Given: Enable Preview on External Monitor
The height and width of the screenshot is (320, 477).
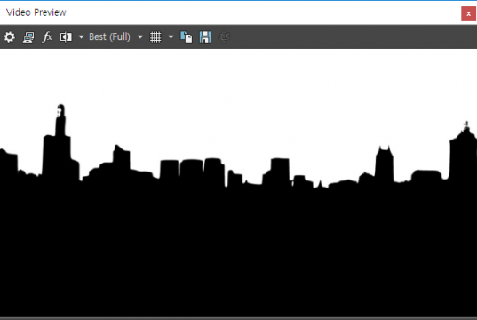Looking at the screenshot, I should [x=28, y=37].
